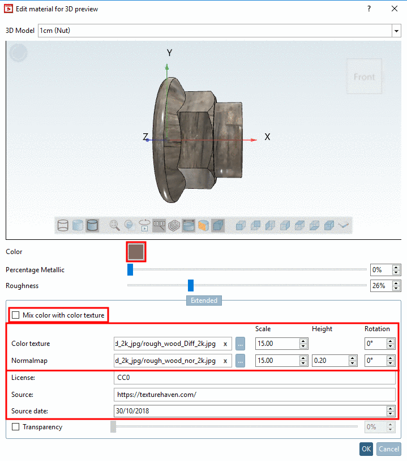
Task: Select the wireframe cylinder display mode icon
Action: tap(63, 225)
